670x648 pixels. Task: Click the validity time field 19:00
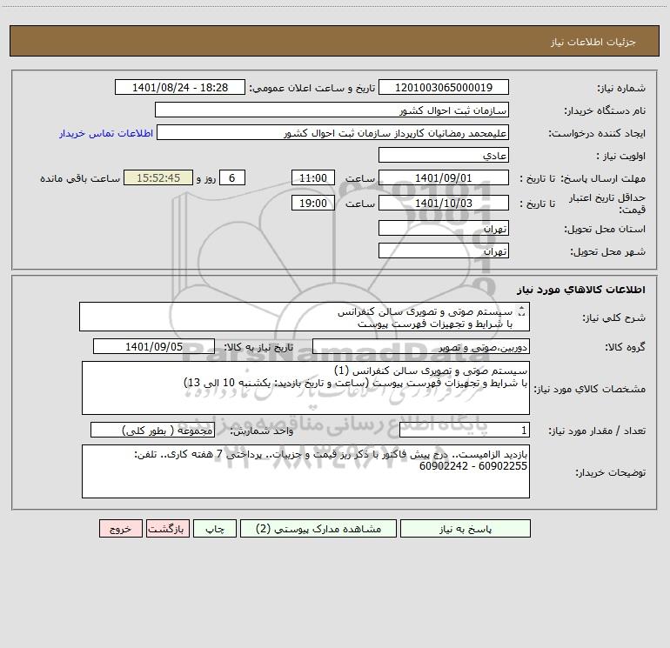click(312, 203)
